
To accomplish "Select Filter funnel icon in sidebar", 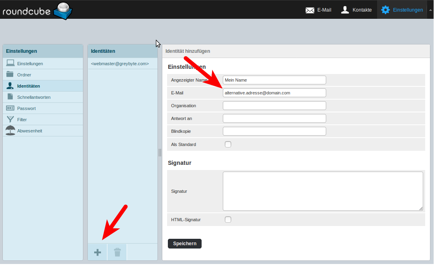I will coord(10,119).
